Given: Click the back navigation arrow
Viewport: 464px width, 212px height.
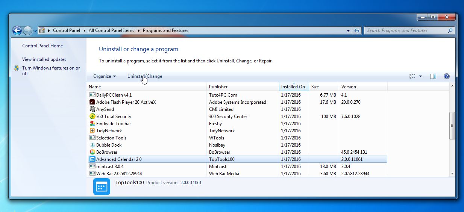Looking at the screenshot, I should pos(17,30).
